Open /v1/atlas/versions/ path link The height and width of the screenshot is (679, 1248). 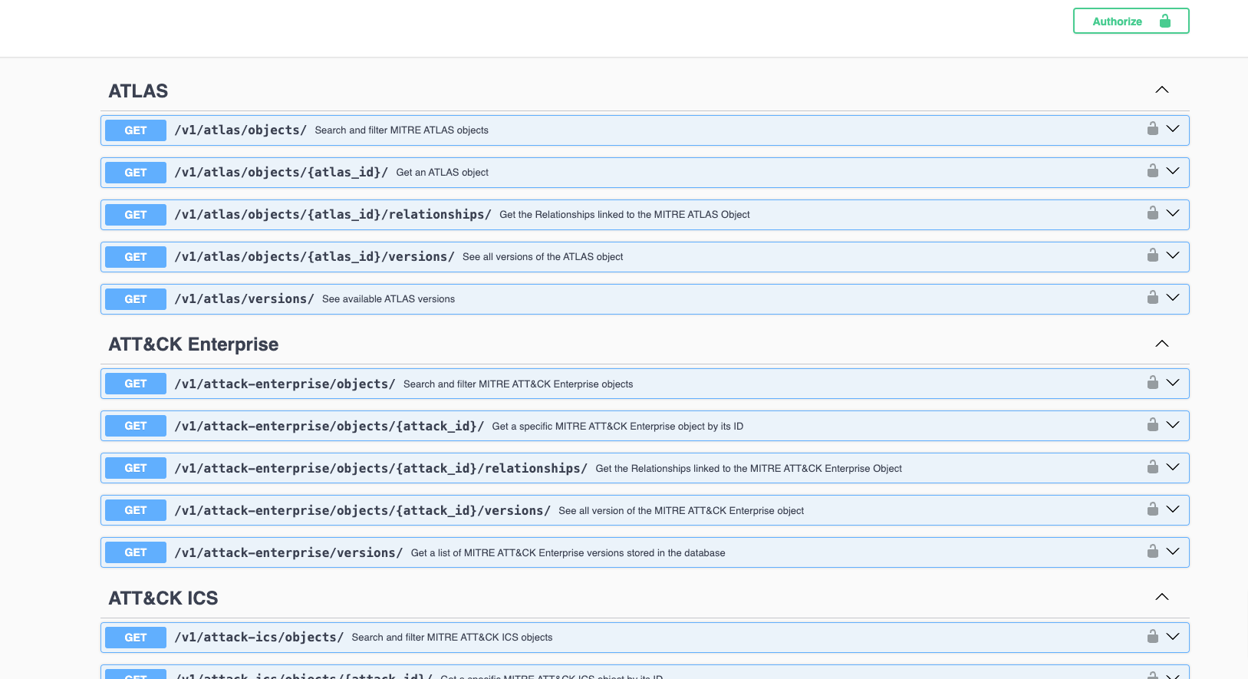click(x=245, y=299)
